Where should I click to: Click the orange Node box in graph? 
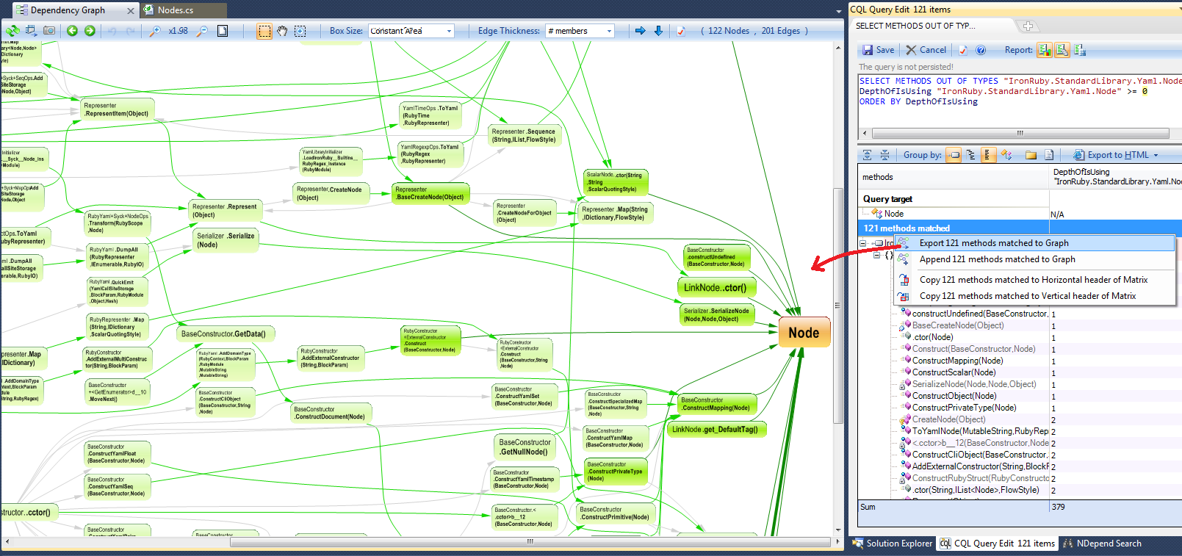[x=804, y=333]
